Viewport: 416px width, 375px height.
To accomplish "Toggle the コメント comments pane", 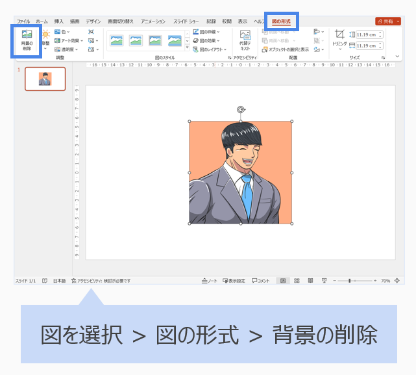I will (261, 281).
